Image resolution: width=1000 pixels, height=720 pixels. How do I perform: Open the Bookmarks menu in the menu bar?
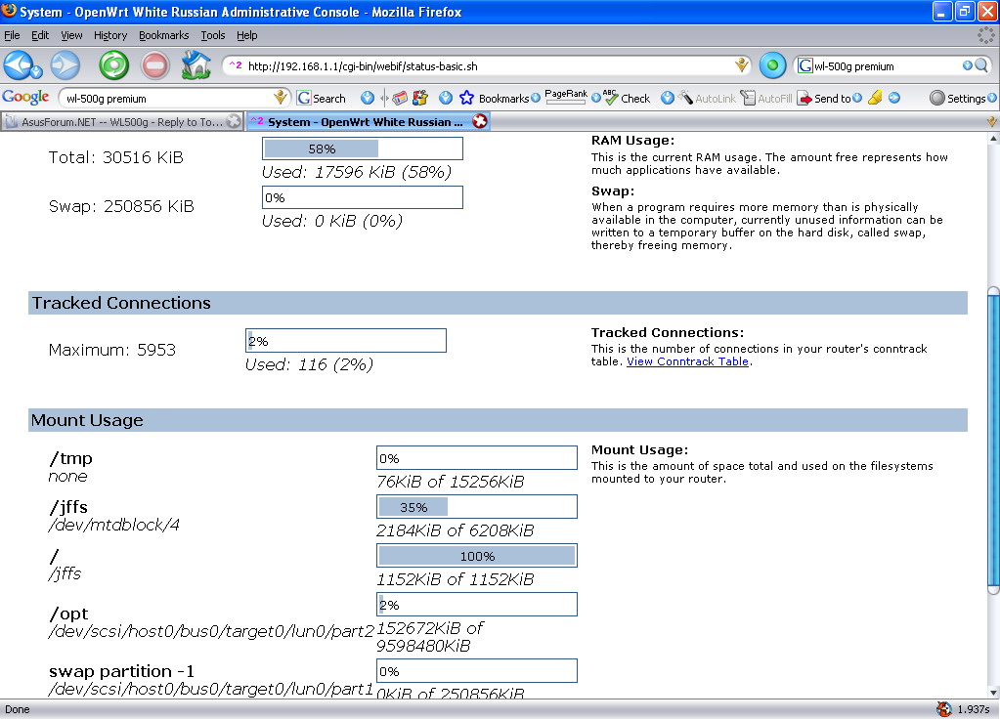tap(163, 35)
